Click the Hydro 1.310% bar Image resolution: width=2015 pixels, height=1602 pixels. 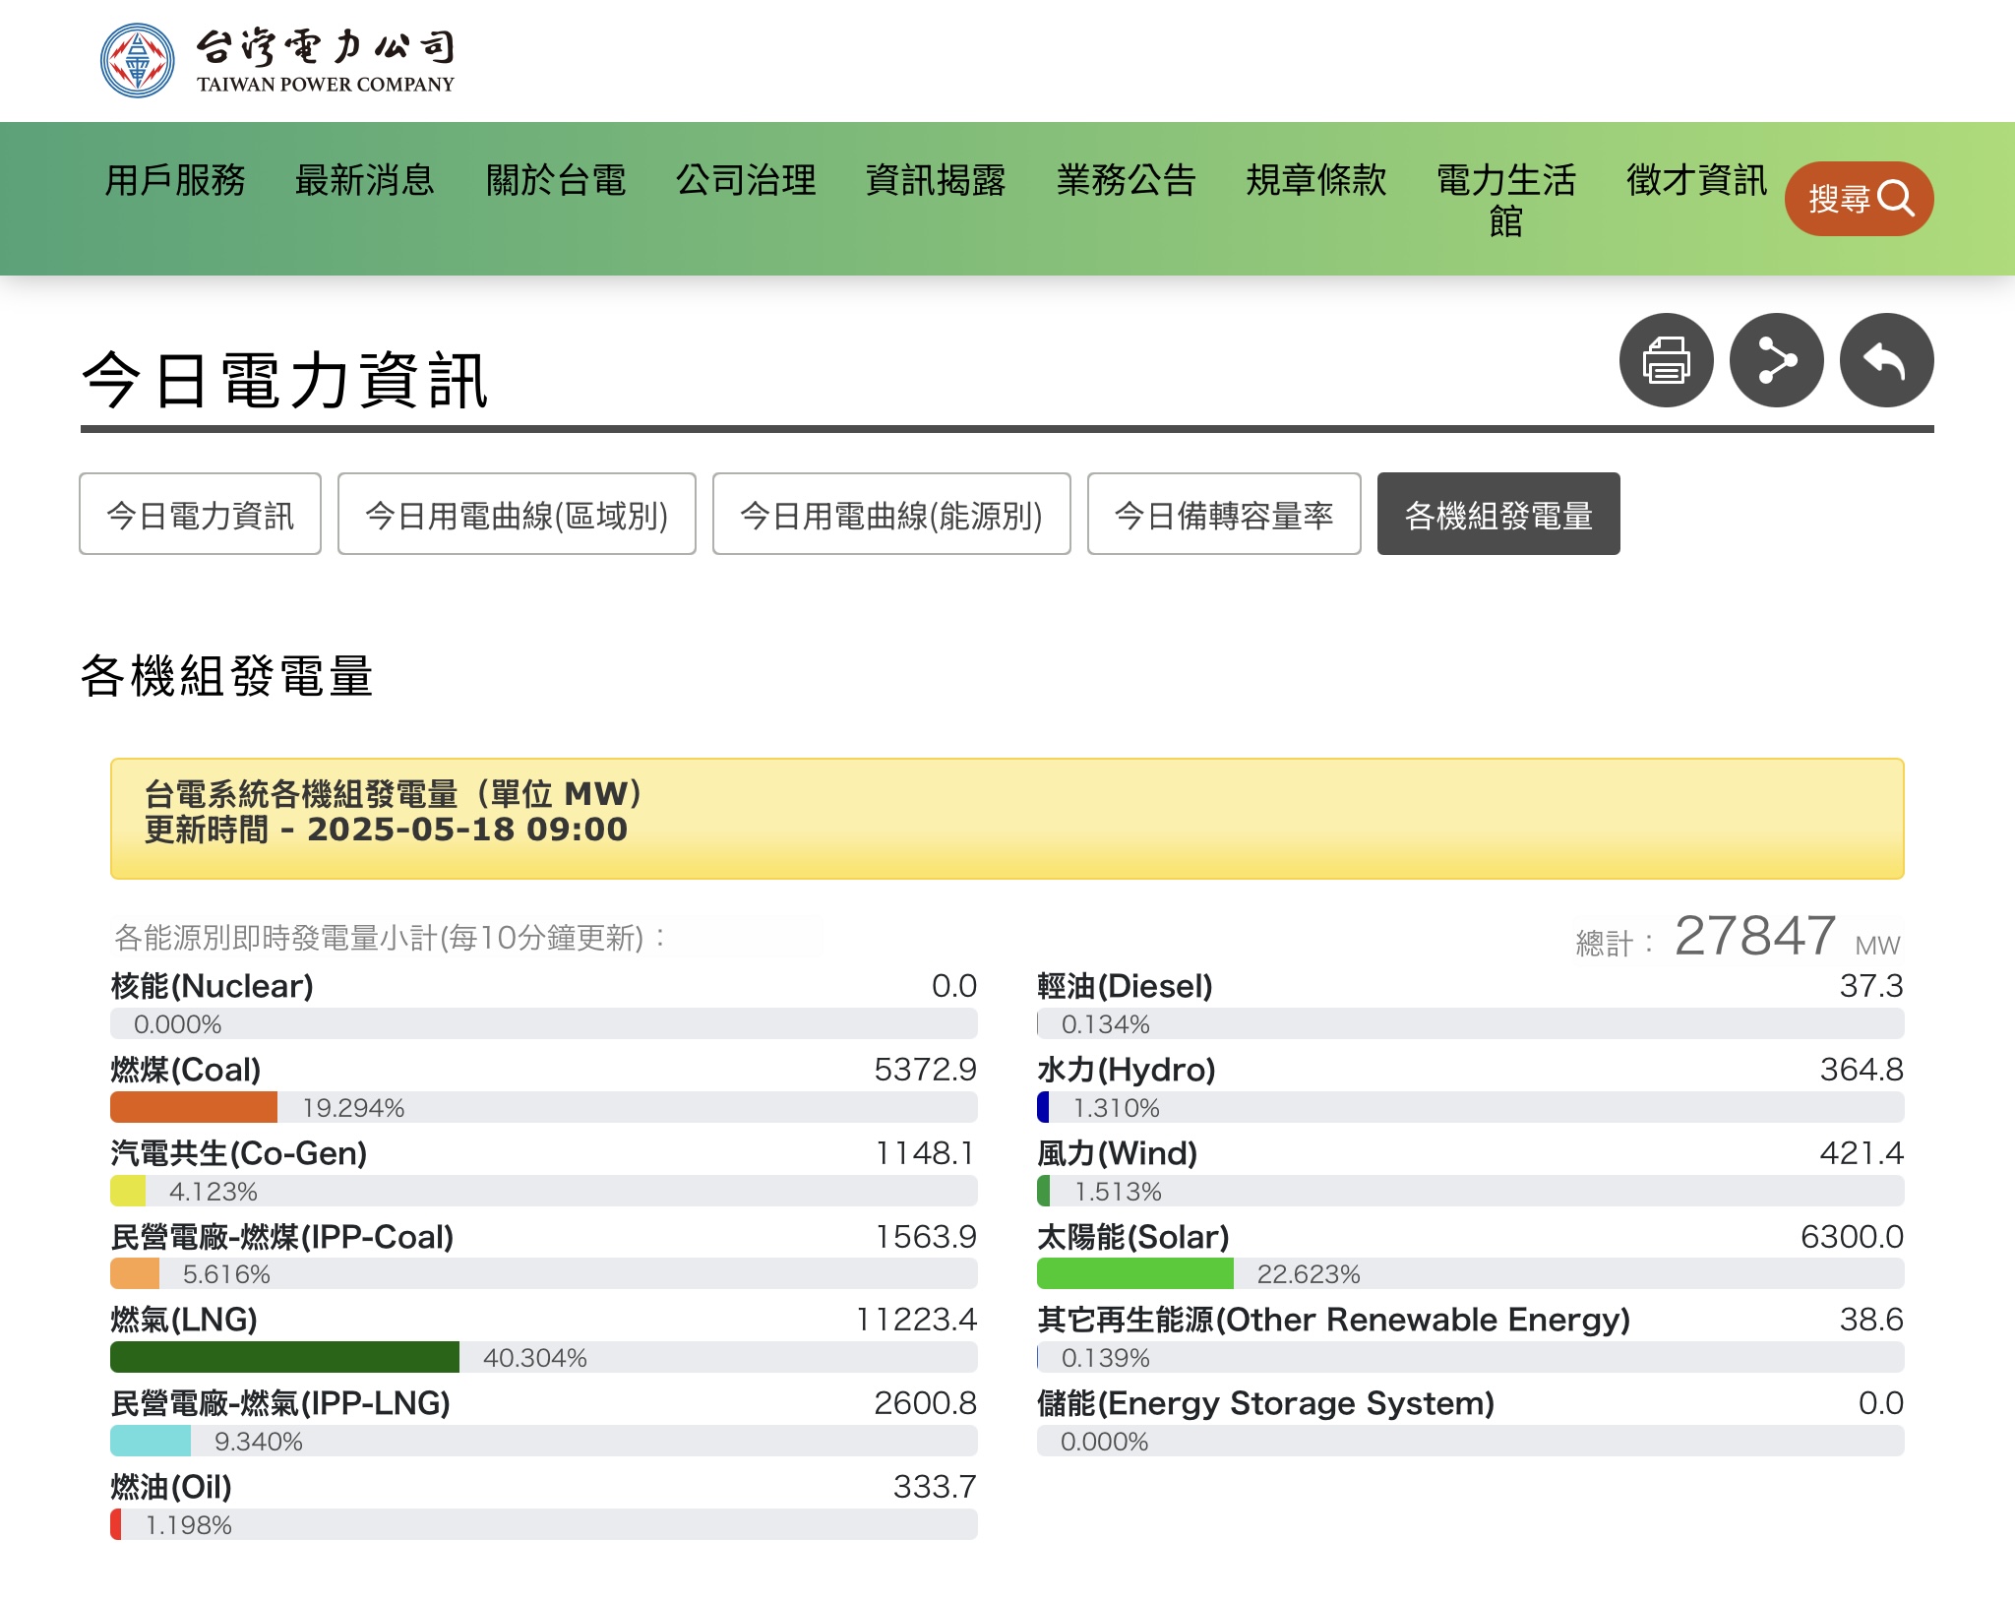click(x=1471, y=1107)
